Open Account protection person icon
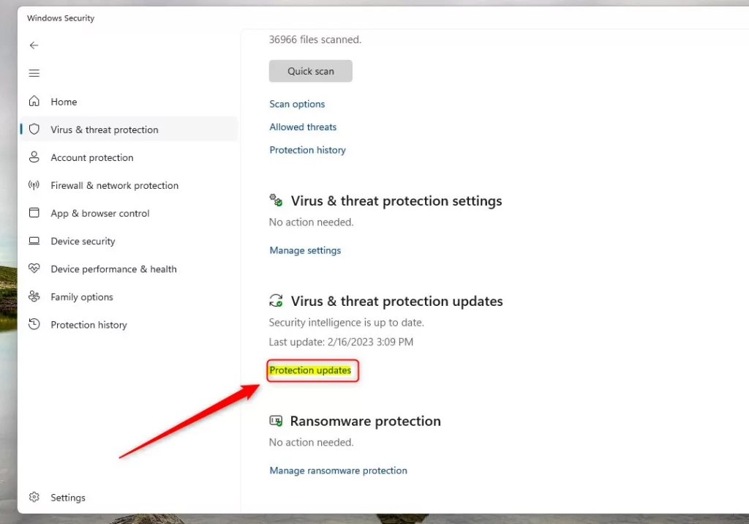Image resolution: width=749 pixels, height=524 pixels. pos(34,157)
